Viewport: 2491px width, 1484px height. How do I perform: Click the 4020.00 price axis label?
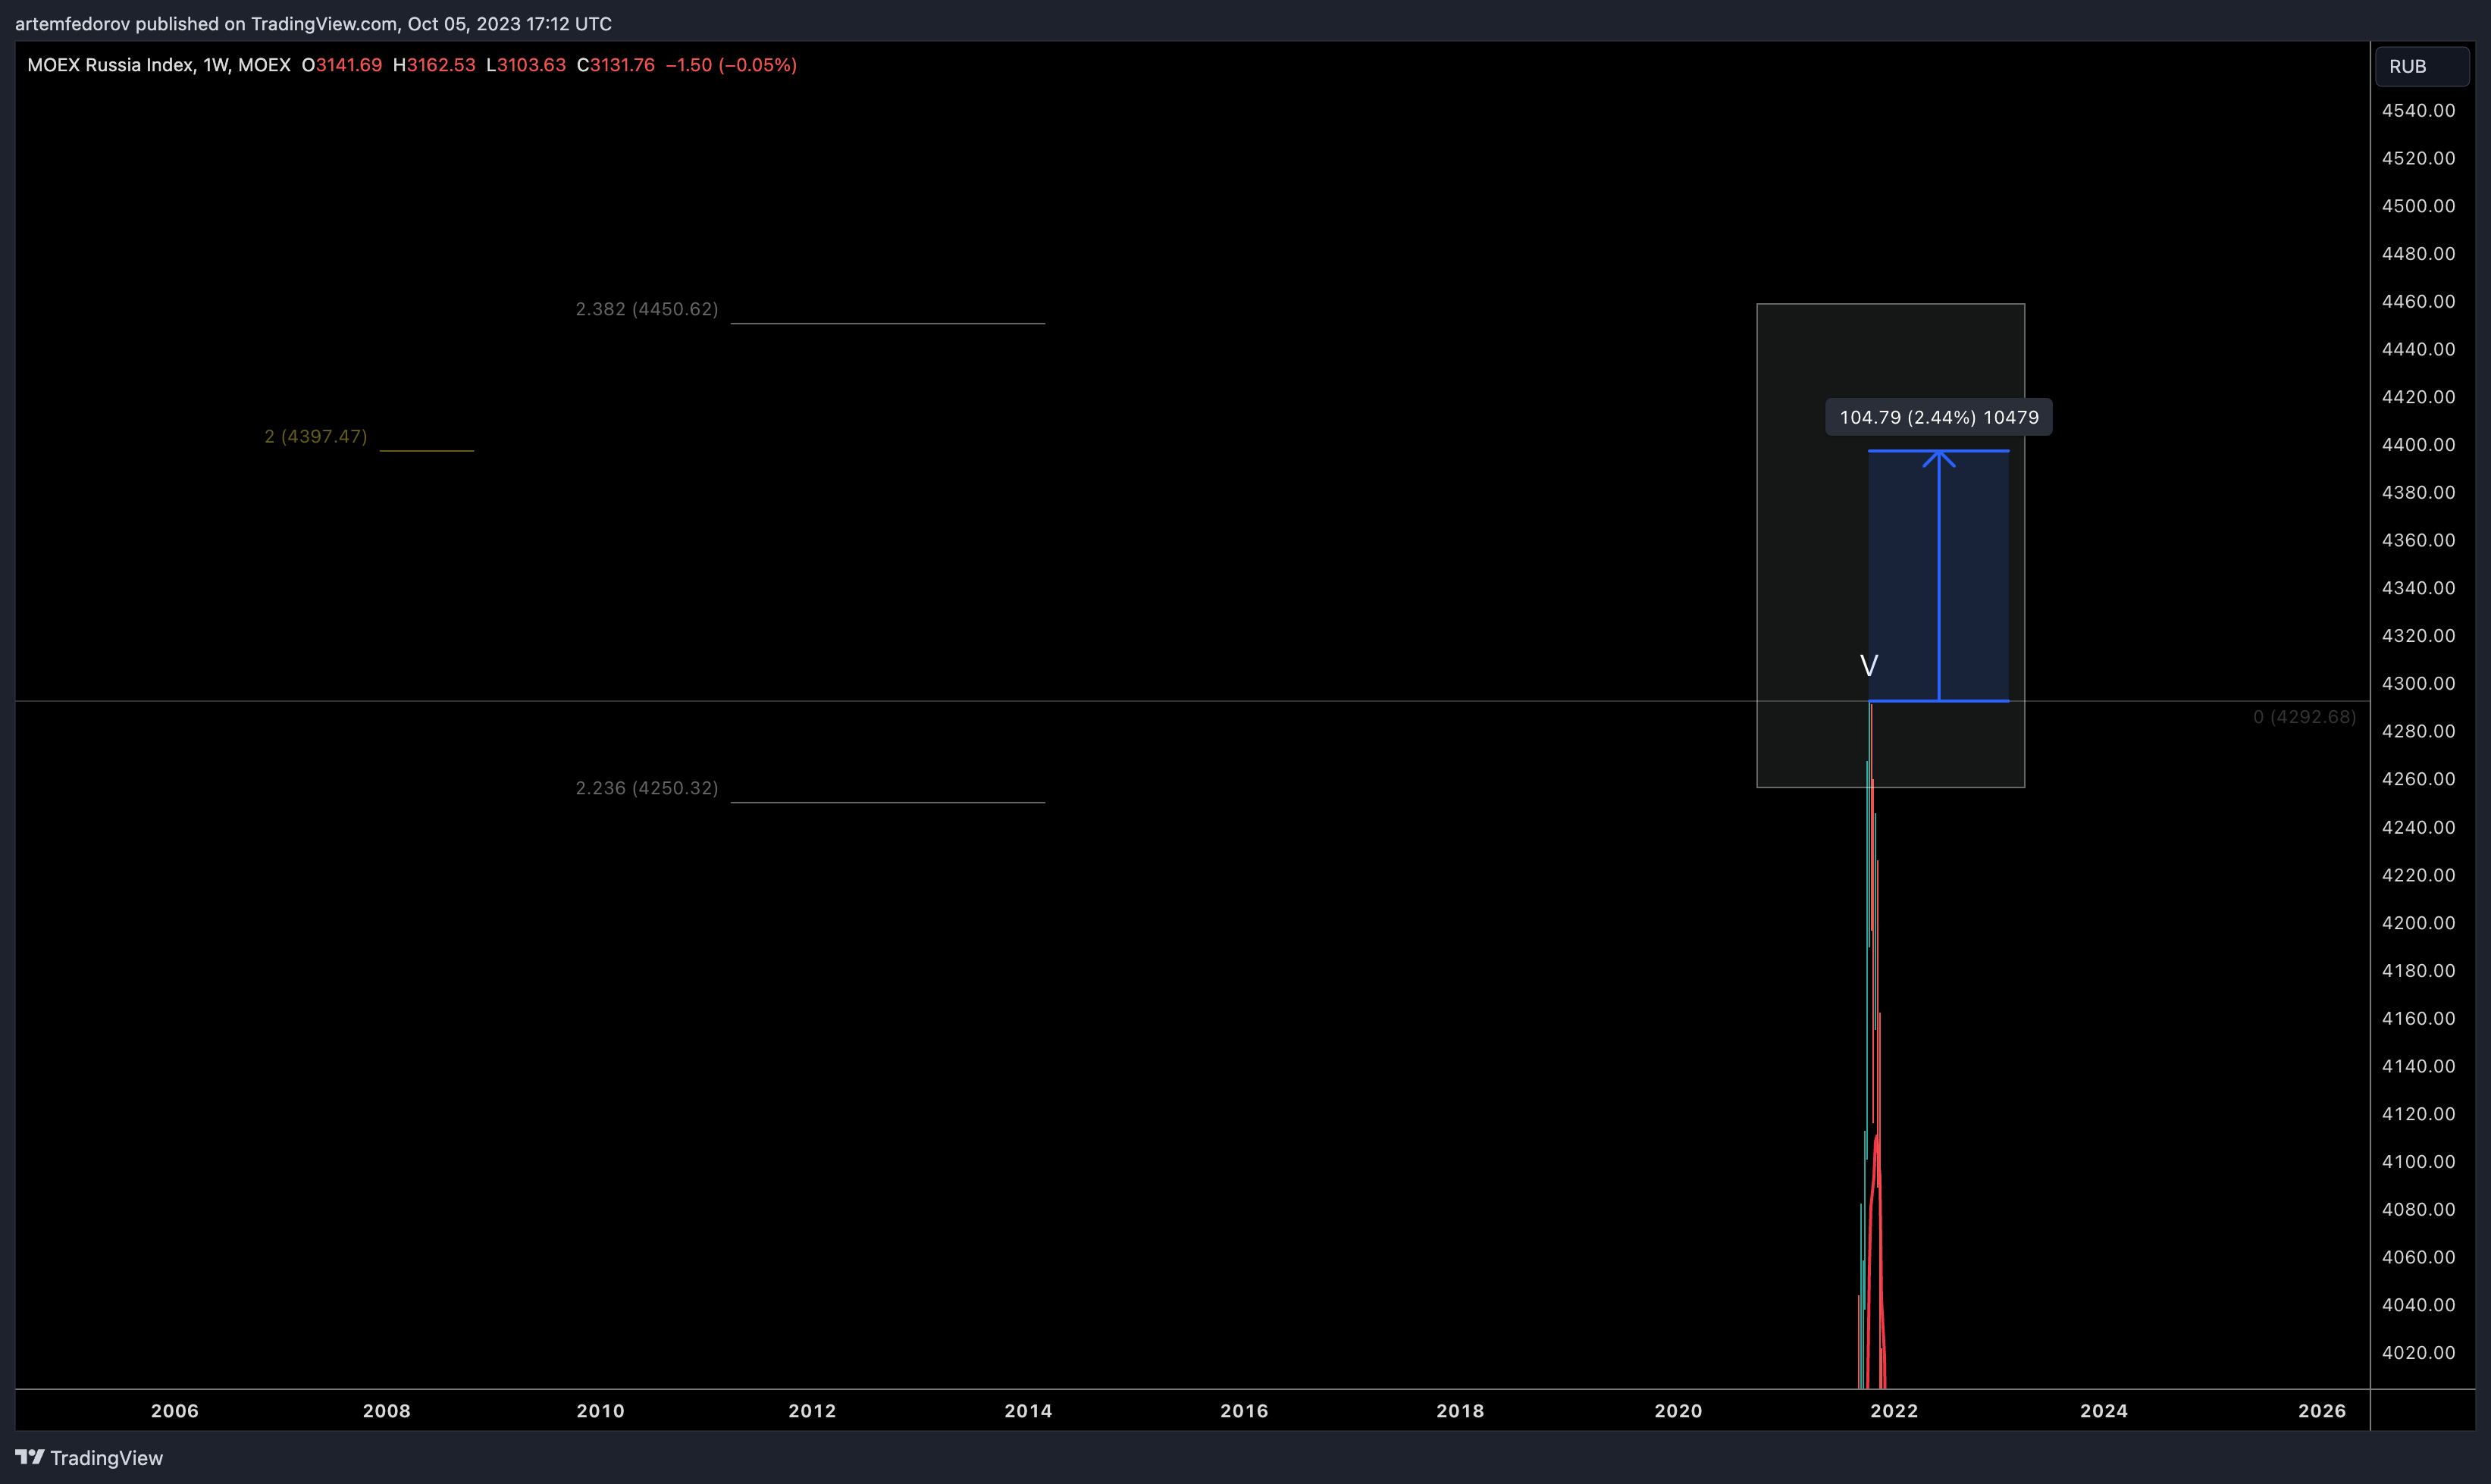(x=2418, y=1353)
